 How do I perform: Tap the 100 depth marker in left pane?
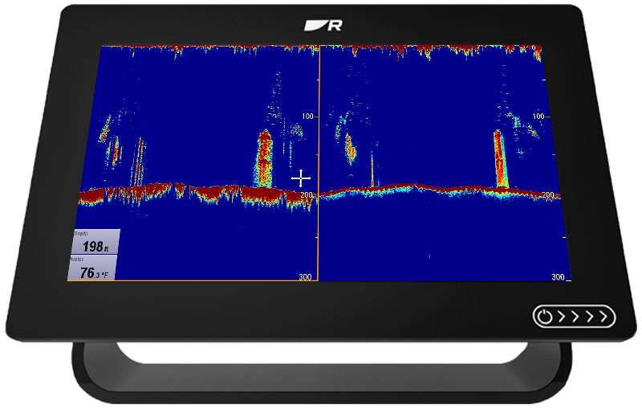click(x=307, y=117)
